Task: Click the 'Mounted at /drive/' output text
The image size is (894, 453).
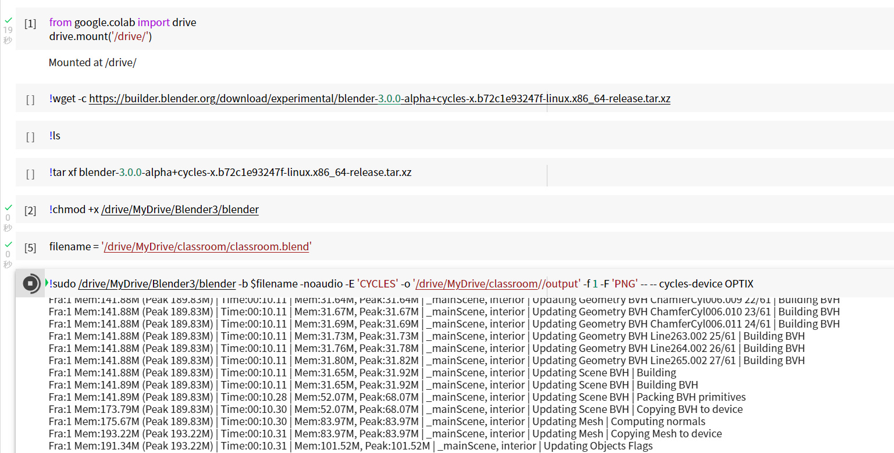Action: pos(92,62)
